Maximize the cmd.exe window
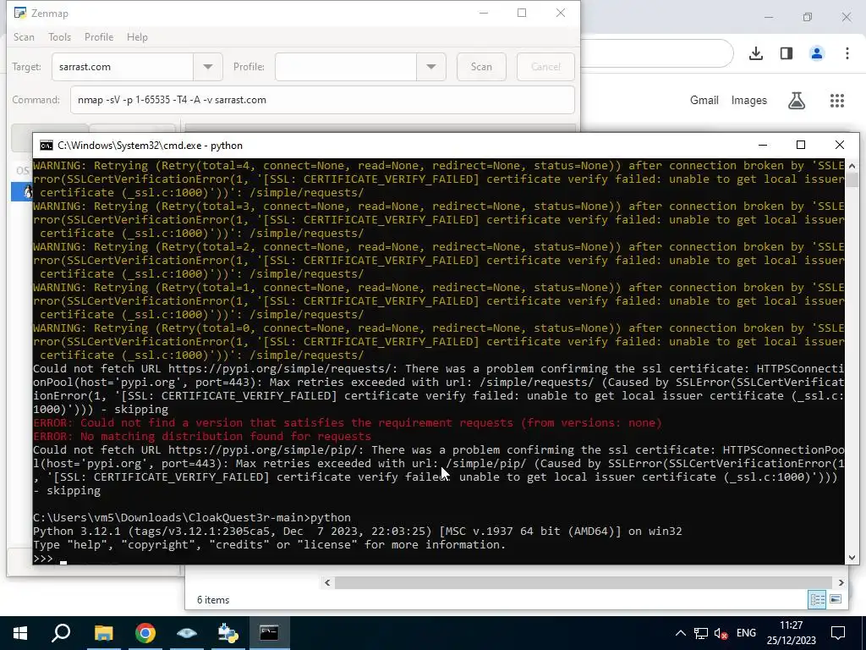This screenshot has width=866, height=650. pyautogui.click(x=801, y=146)
